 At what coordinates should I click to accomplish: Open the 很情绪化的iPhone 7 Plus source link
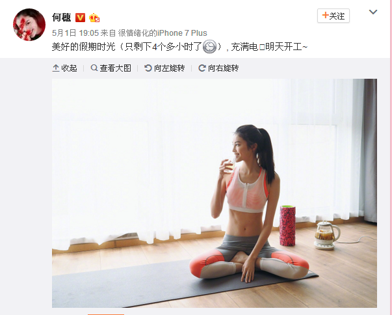coord(163,33)
